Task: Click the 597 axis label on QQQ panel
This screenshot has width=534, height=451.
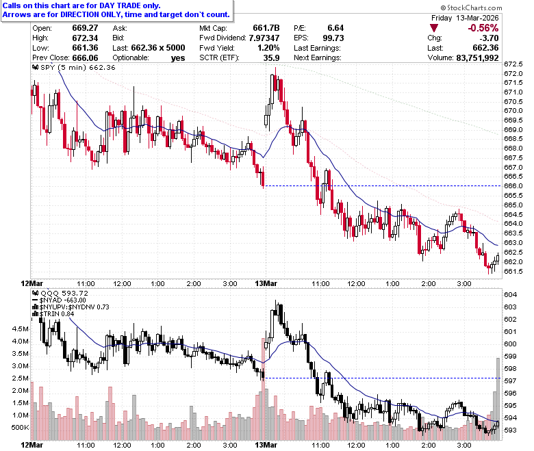Action: (x=510, y=381)
